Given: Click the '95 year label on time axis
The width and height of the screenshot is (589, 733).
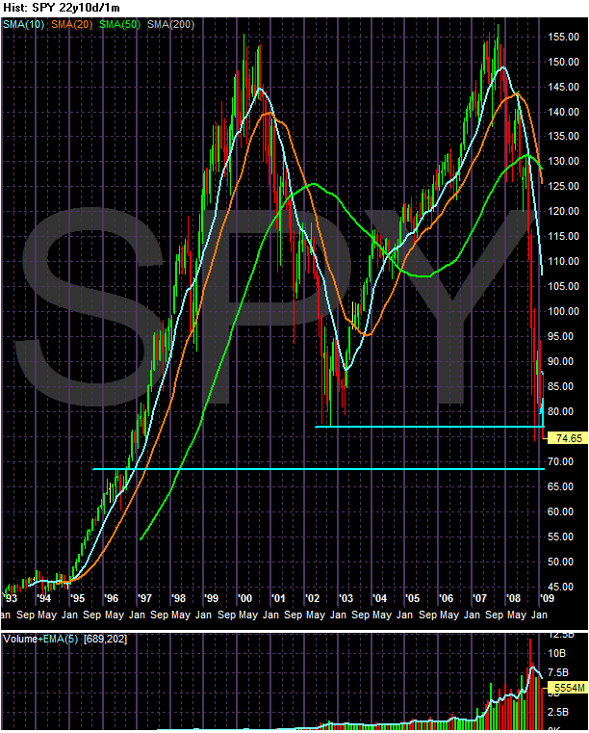Looking at the screenshot, I should point(78,598).
